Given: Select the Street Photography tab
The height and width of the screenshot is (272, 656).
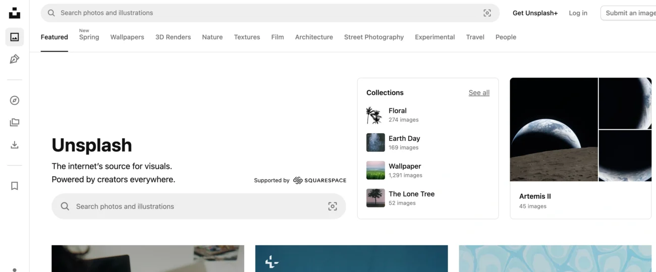Looking at the screenshot, I should (373, 37).
